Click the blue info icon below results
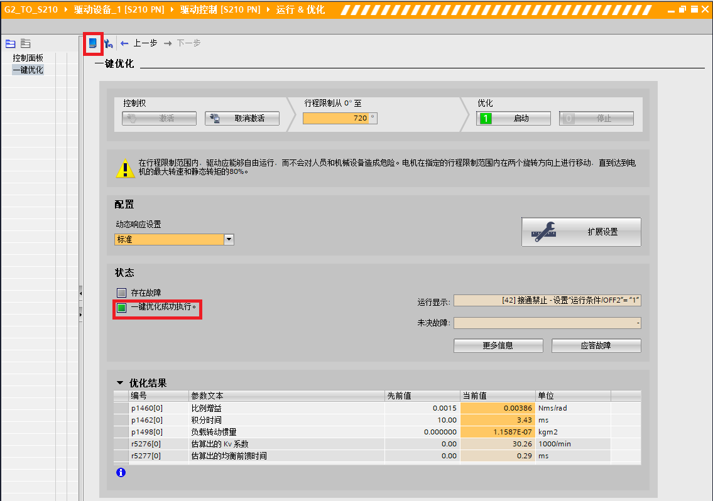The height and width of the screenshot is (501, 713). 121,473
